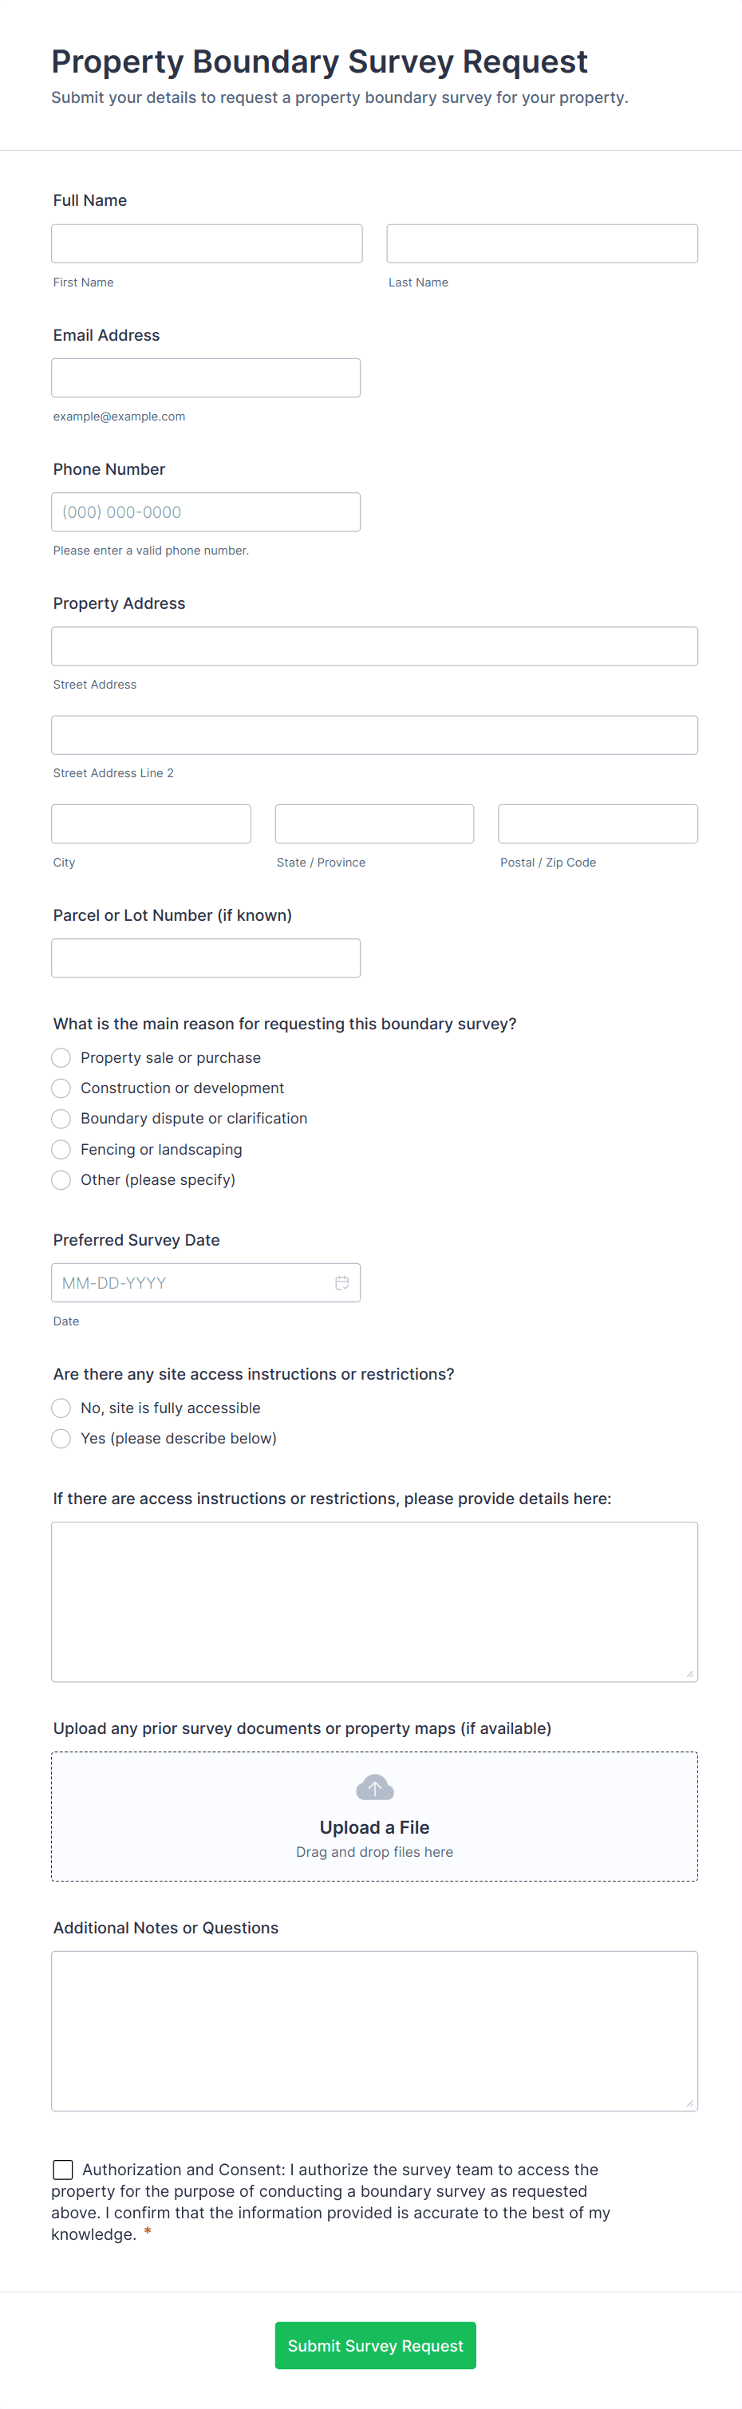Focus the Last Name field

point(542,243)
